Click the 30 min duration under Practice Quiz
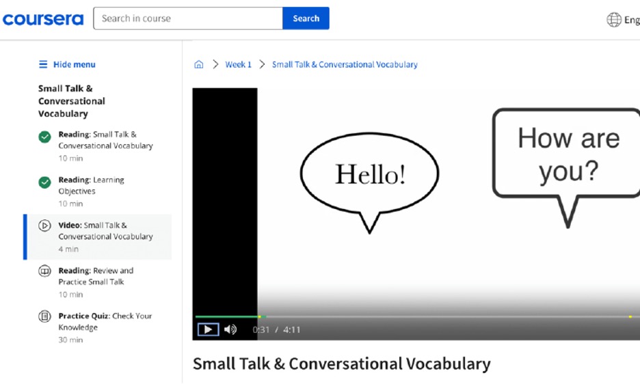The width and height of the screenshot is (640, 384). pyautogui.click(x=70, y=340)
